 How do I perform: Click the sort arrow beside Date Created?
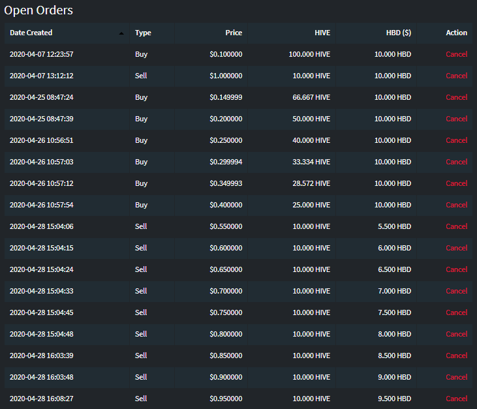tap(121, 33)
